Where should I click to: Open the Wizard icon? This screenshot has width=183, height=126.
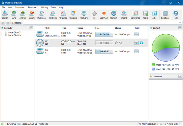pyautogui.click(x=124, y=15)
